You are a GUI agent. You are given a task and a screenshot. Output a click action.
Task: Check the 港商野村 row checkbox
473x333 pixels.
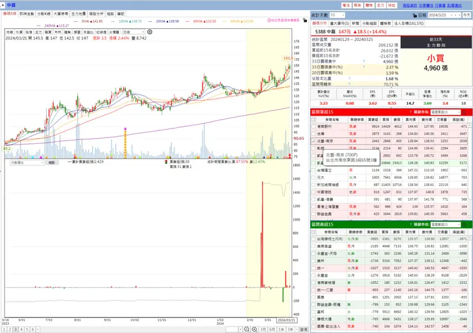[313, 127]
